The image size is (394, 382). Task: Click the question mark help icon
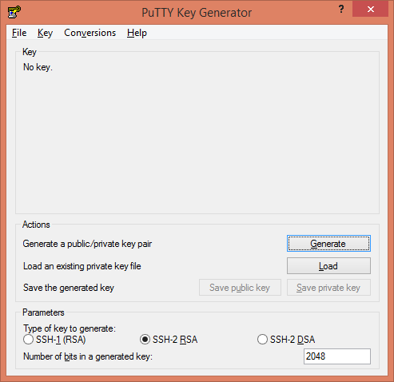341,10
